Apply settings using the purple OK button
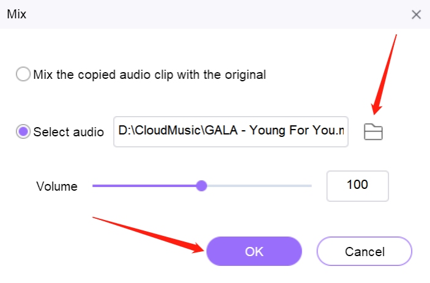 point(254,251)
